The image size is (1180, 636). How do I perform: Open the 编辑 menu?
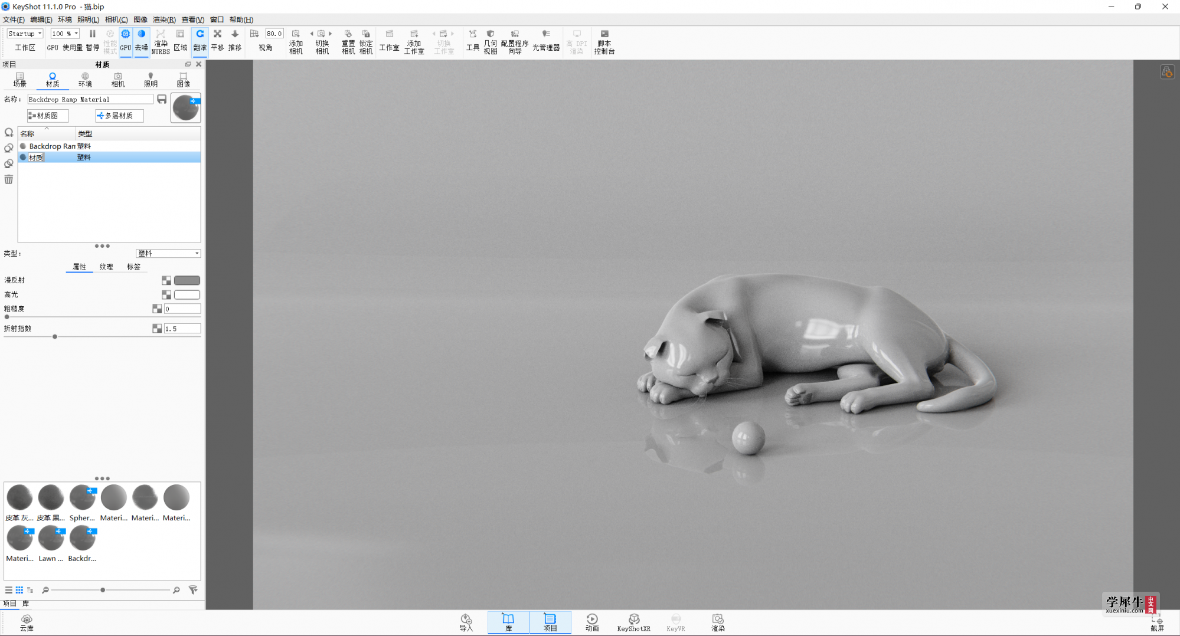[41, 19]
